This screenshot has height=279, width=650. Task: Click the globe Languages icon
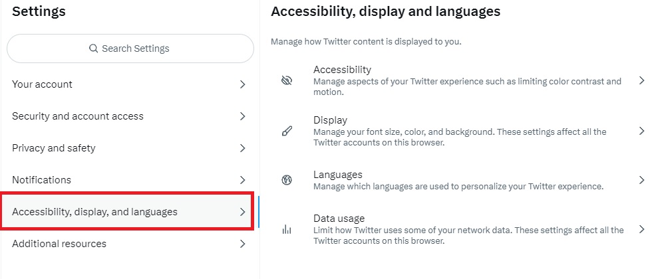(x=287, y=180)
